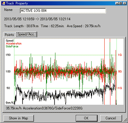This screenshot has width=128, height=123.
Task: Switch to the Points tab
Action: [x=9, y=35]
